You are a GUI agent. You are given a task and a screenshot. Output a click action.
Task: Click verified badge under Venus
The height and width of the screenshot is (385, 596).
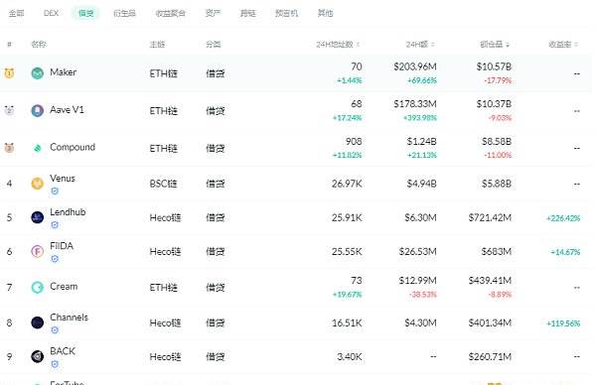[55, 191]
